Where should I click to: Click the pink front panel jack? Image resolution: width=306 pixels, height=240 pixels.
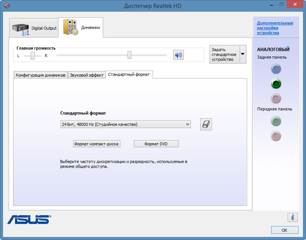(276, 136)
